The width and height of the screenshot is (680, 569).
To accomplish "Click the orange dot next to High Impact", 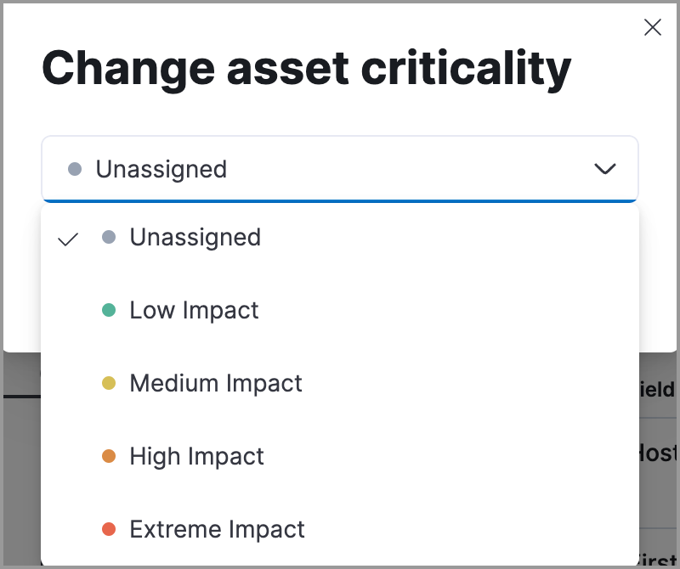I will tap(109, 457).
